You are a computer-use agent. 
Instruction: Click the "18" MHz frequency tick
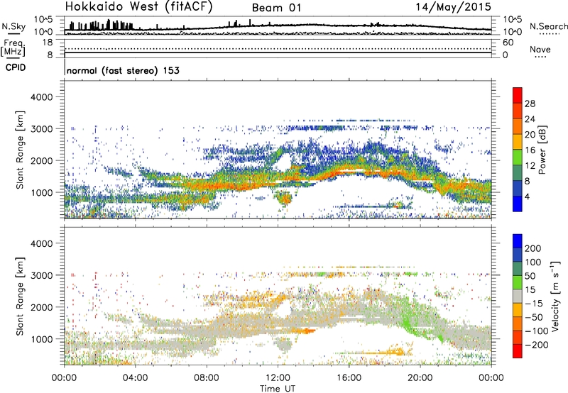point(47,43)
